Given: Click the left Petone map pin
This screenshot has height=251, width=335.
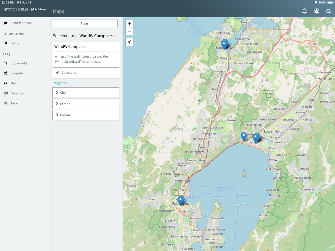Looking at the screenshot, I should [x=244, y=136].
